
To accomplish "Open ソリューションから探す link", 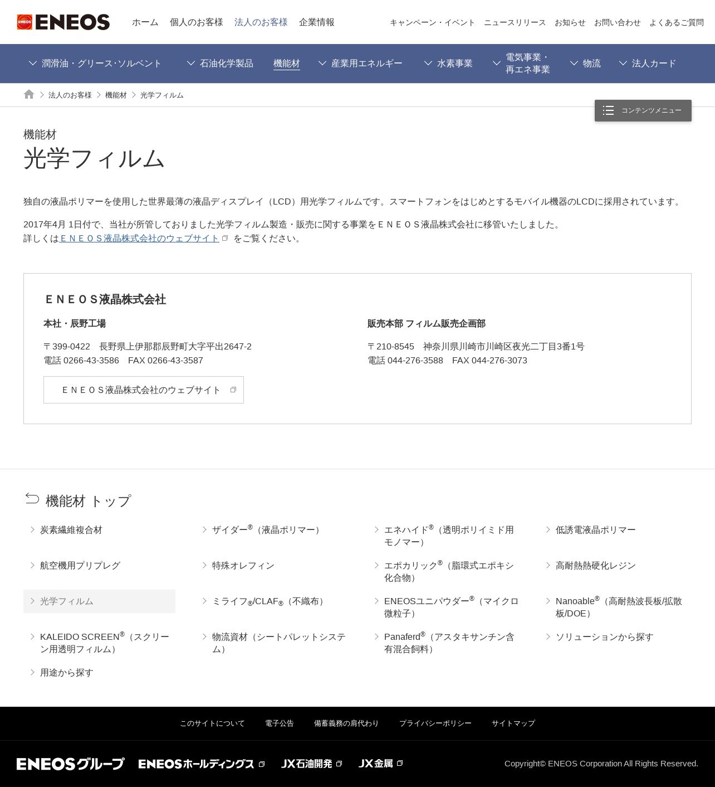I will 605,637.
